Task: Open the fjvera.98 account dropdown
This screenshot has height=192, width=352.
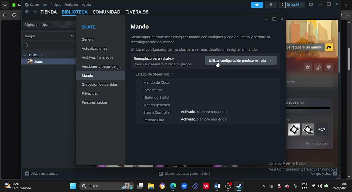Action: coord(295,5)
